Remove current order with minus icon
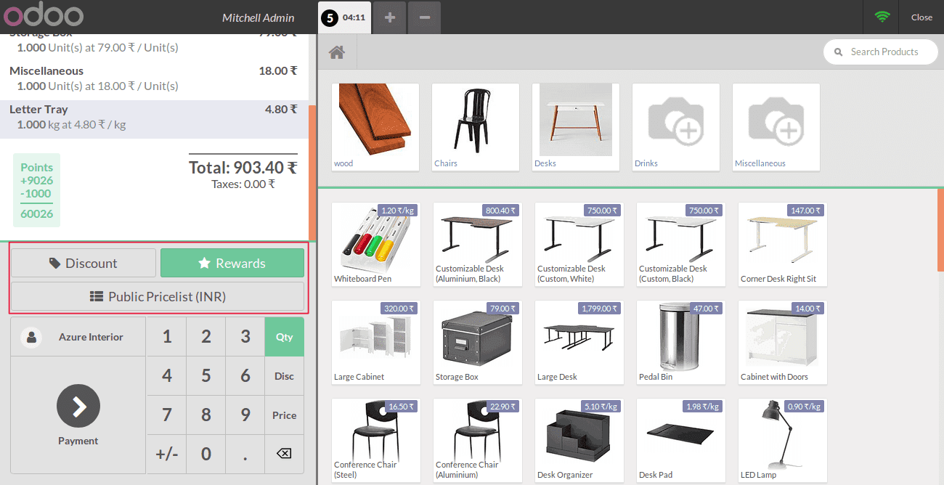The height and width of the screenshot is (485, 944). (x=425, y=17)
